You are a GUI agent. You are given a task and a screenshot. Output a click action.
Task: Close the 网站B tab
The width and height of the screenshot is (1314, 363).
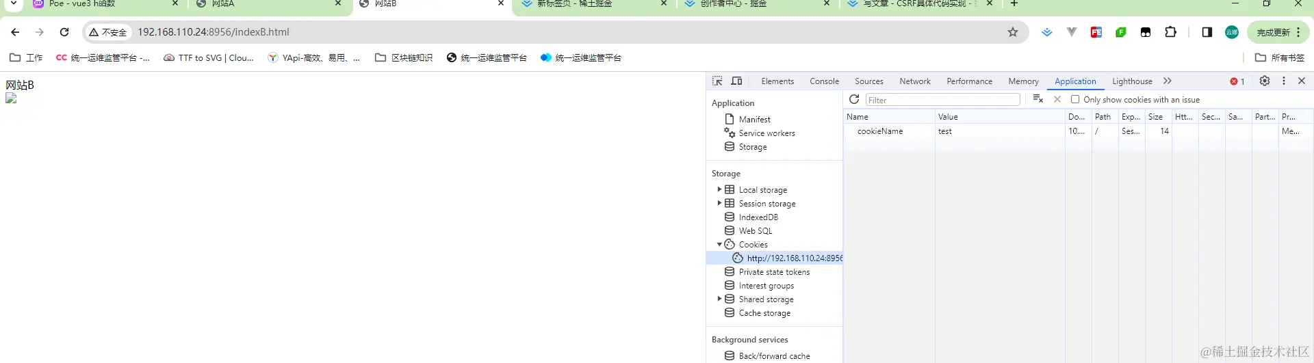click(x=501, y=3)
